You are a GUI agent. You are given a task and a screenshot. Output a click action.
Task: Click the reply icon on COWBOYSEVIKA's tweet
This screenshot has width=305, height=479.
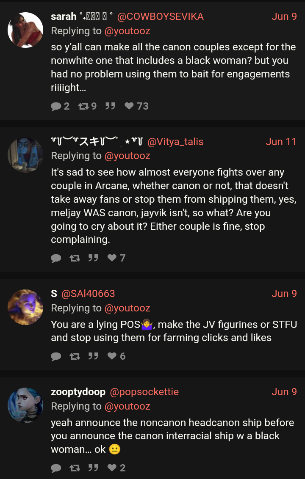[56, 106]
